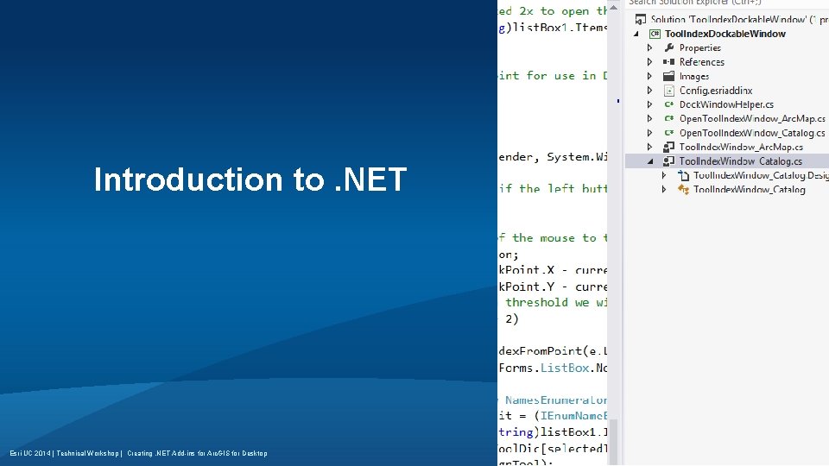Select the Properties item
The image size is (829, 466).
pyautogui.click(x=700, y=48)
